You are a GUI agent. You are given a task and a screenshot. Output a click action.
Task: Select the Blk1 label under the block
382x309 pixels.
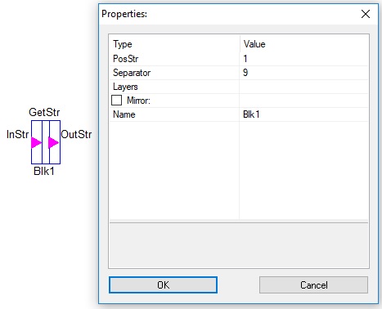click(x=44, y=172)
